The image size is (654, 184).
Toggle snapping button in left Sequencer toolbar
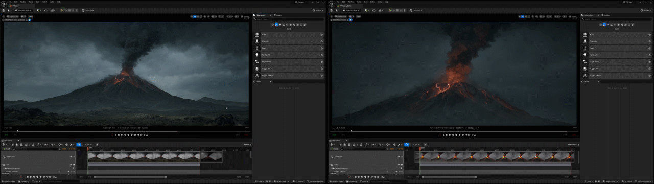click(79, 145)
